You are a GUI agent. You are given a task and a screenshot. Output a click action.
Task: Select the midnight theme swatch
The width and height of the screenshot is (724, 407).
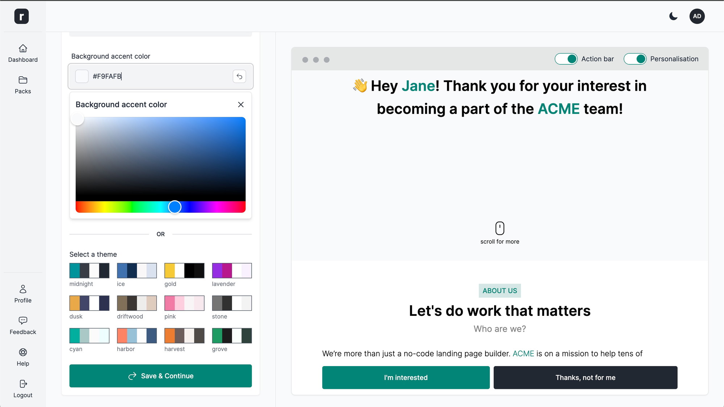pos(89,271)
